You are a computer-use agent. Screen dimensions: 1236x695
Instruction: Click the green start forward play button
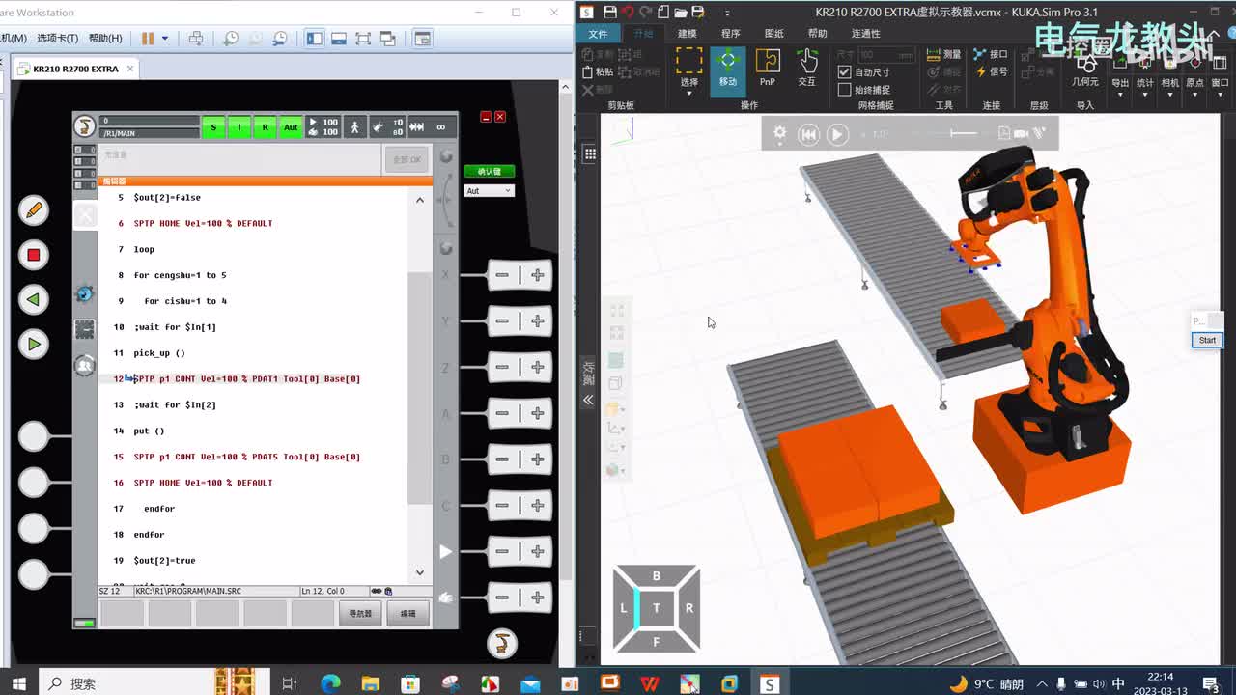pyautogui.click(x=34, y=344)
